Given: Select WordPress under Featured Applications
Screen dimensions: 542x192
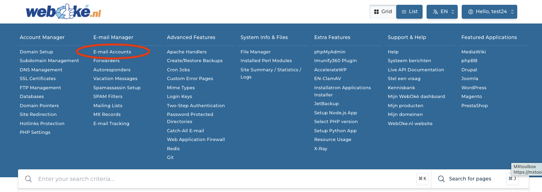Looking at the screenshot, I should pyautogui.click(x=474, y=88).
